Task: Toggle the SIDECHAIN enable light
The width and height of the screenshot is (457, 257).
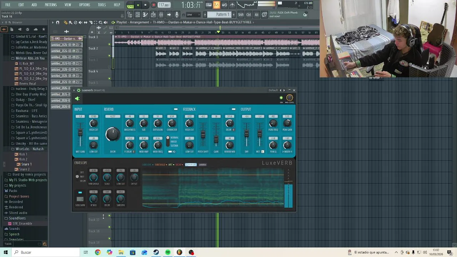Action: click(80, 193)
